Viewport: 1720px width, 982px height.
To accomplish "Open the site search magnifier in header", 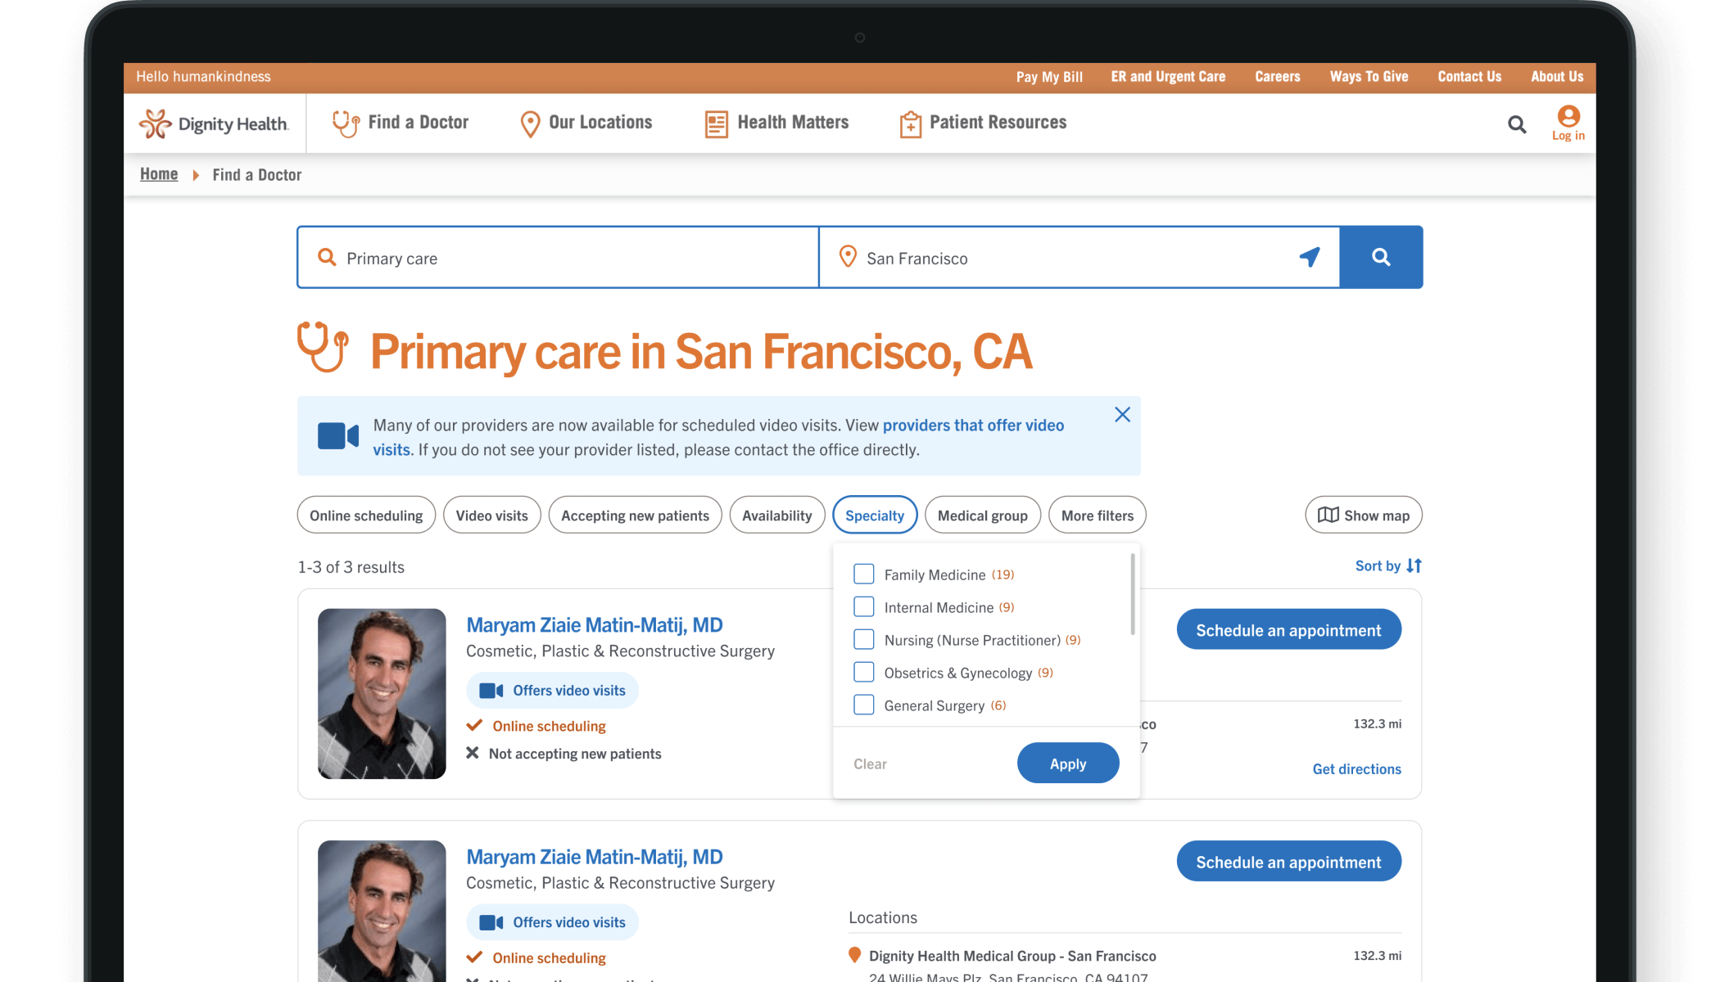I will (1517, 124).
